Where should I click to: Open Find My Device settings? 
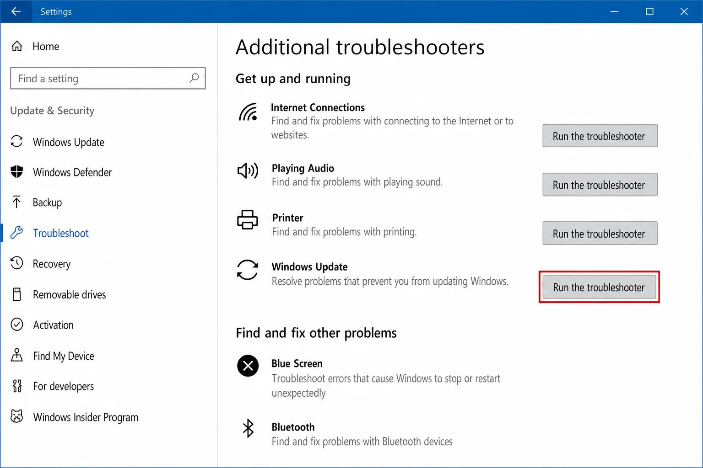coord(64,356)
